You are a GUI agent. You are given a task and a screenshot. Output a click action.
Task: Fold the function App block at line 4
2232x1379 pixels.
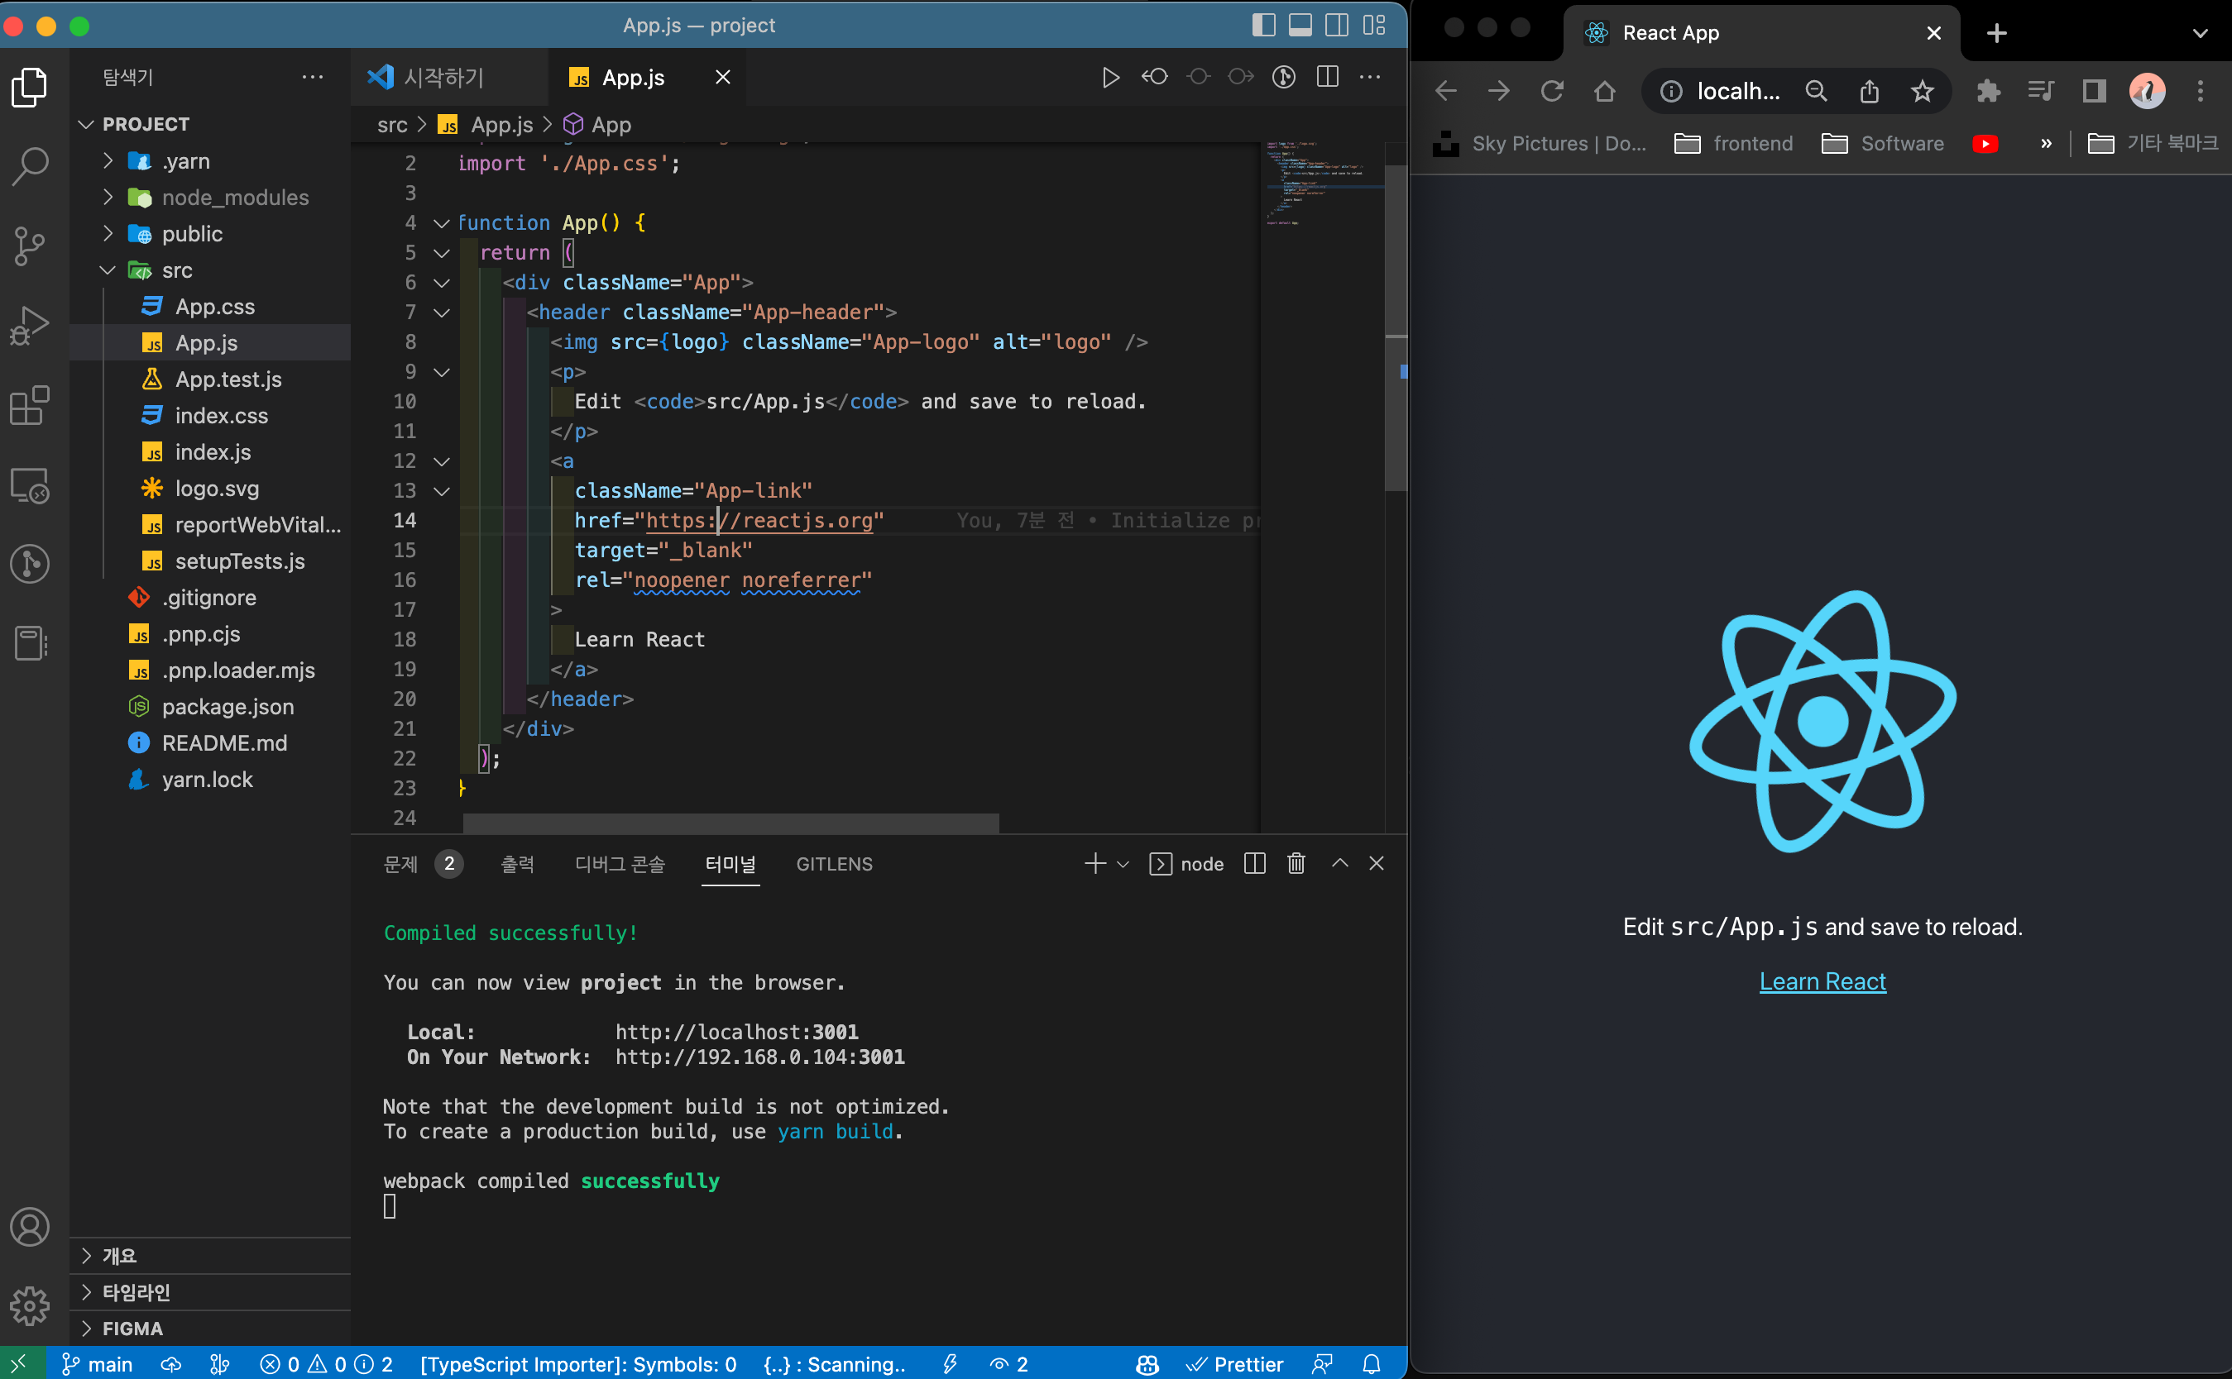click(x=442, y=222)
